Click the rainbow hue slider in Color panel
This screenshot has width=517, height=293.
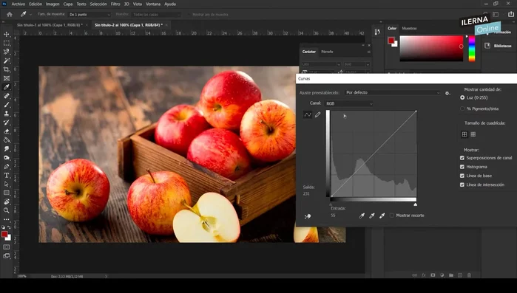[x=472, y=48]
